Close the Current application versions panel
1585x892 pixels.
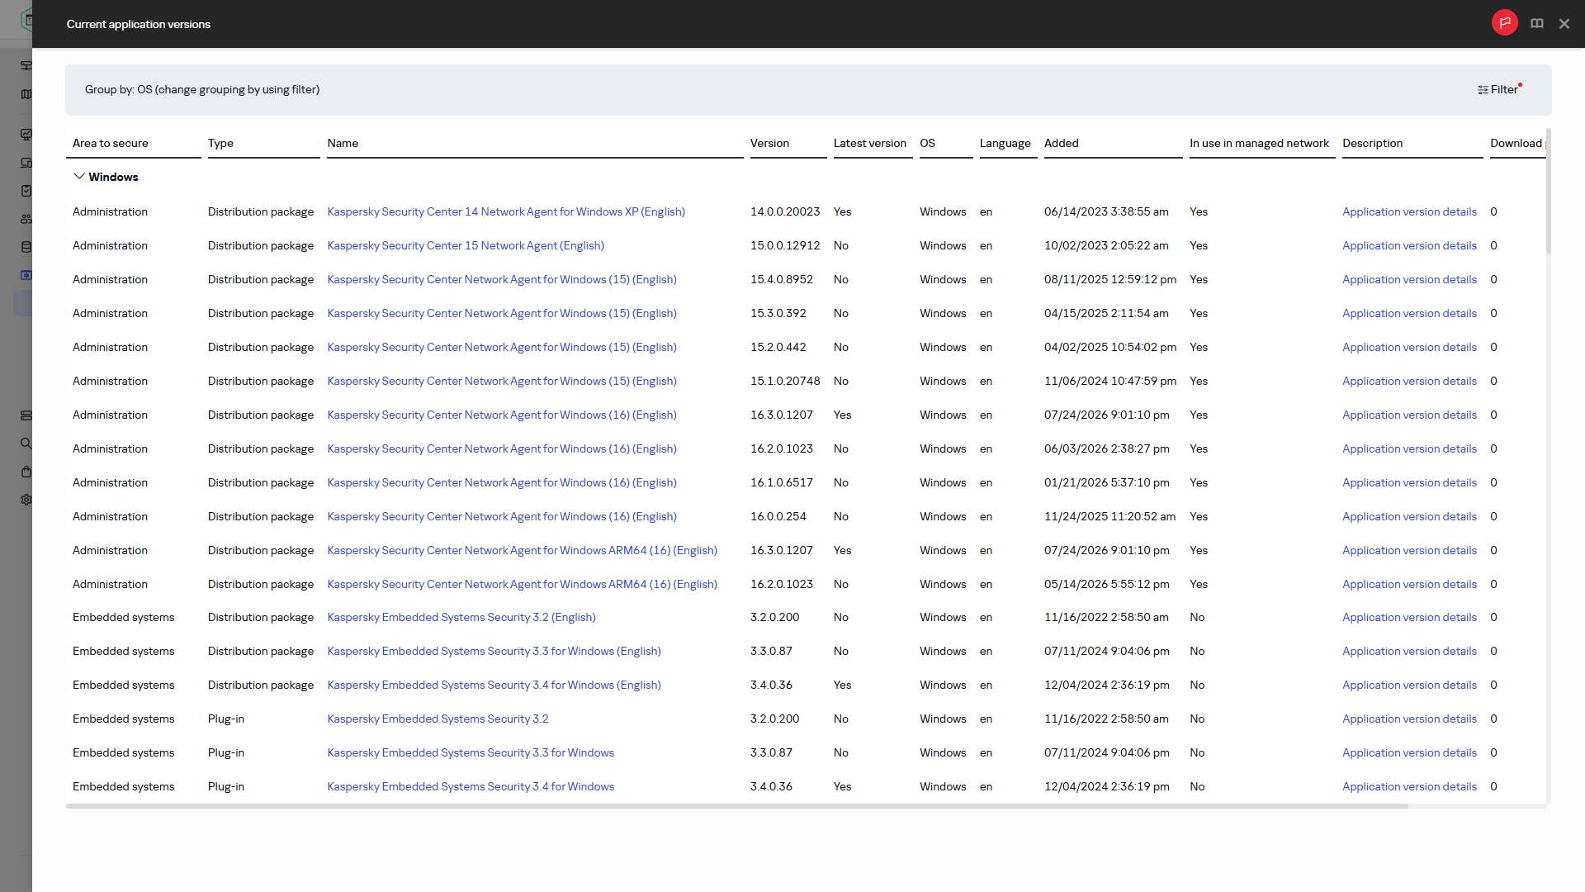point(1564,24)
